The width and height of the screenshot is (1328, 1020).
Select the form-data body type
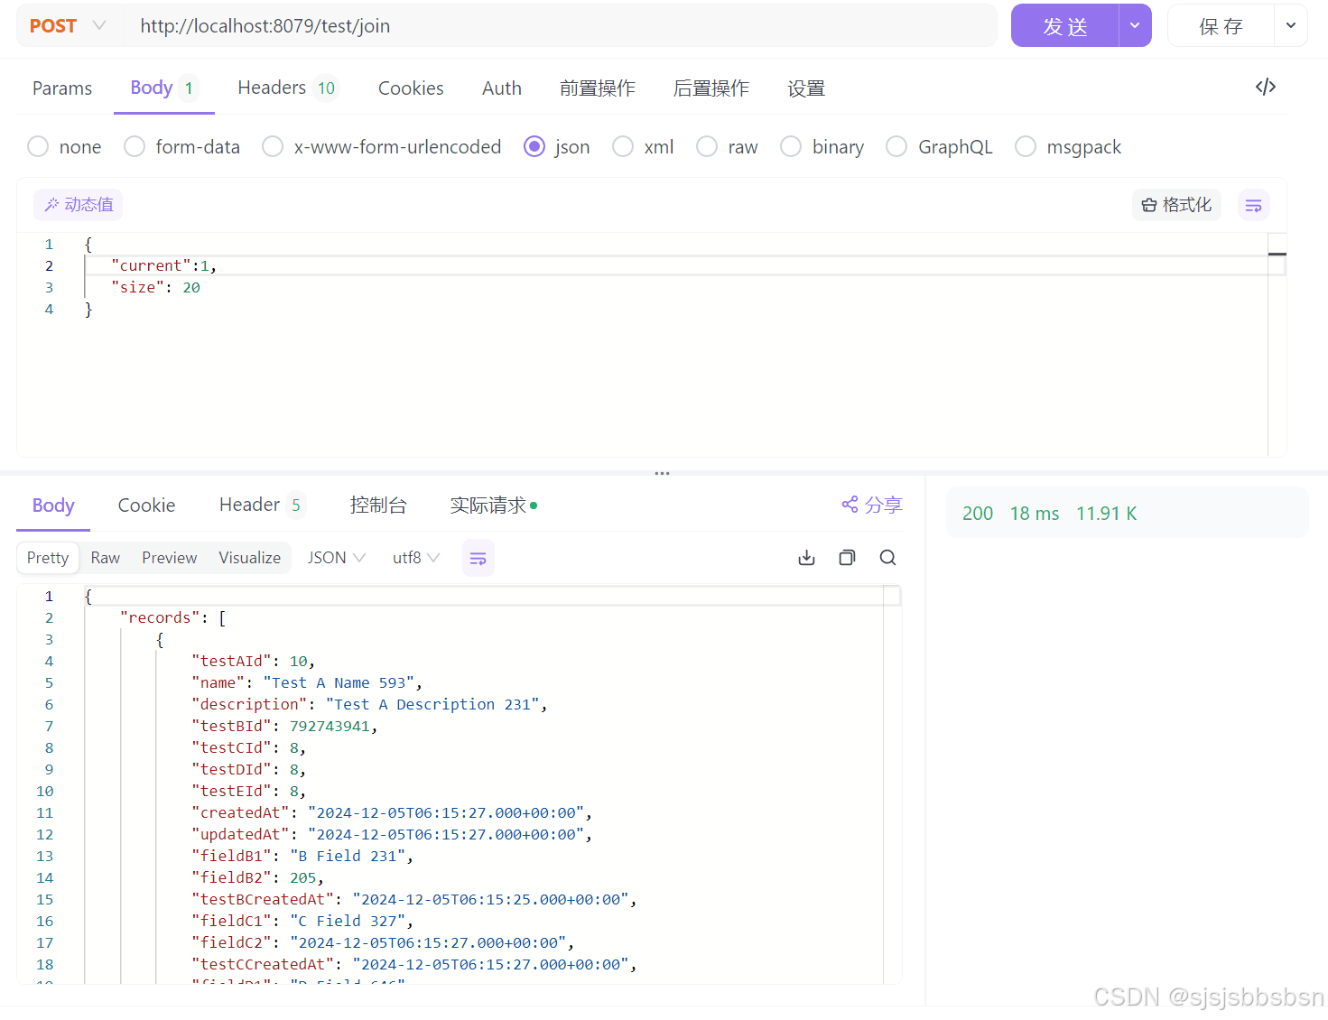(181, 147)
